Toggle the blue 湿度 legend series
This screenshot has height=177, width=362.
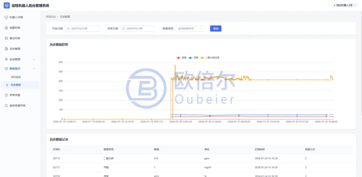tap(193, 58)
